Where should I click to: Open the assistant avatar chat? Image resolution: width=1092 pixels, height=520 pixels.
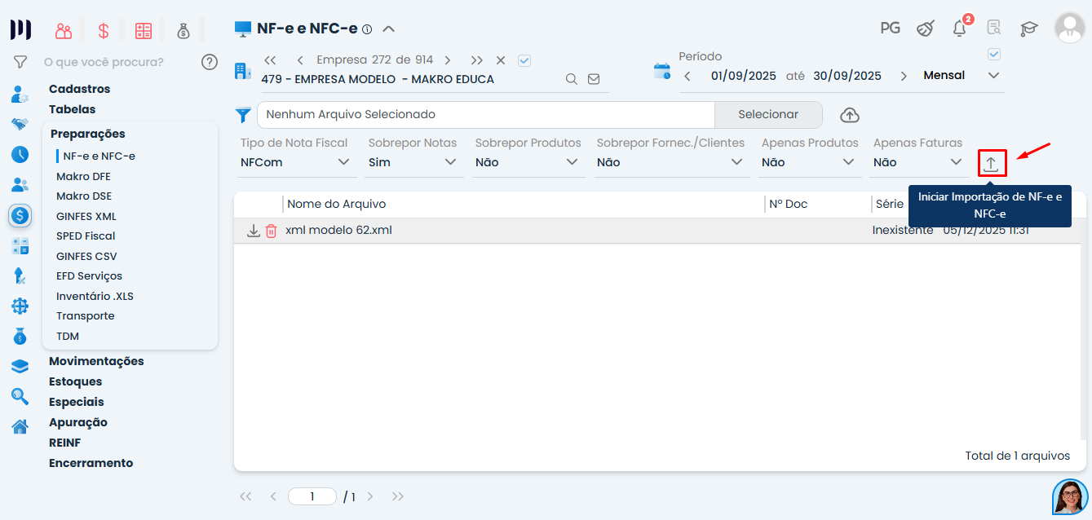click(1070, 496)
